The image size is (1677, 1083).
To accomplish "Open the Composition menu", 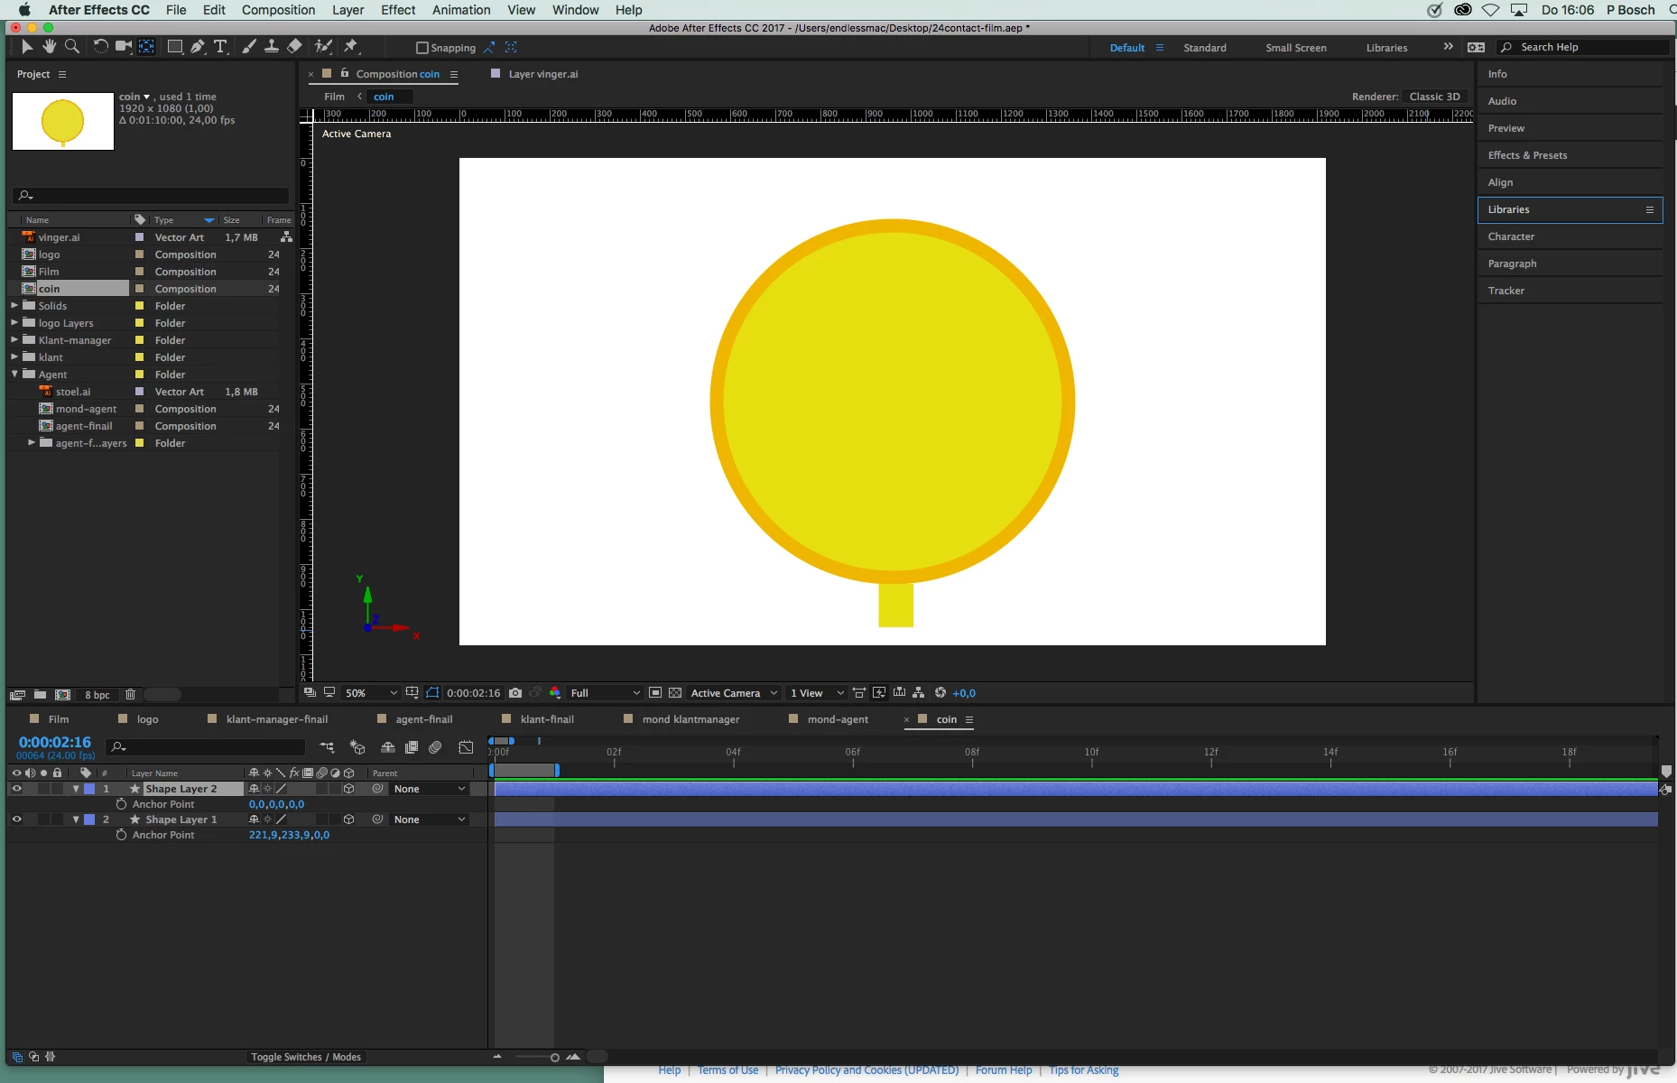I will 278,10.
